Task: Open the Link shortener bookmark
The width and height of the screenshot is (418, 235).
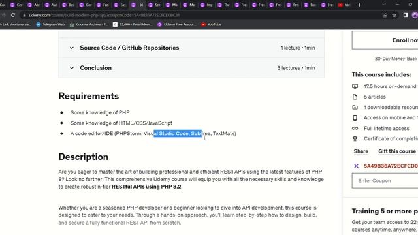Action: point(16,24)
